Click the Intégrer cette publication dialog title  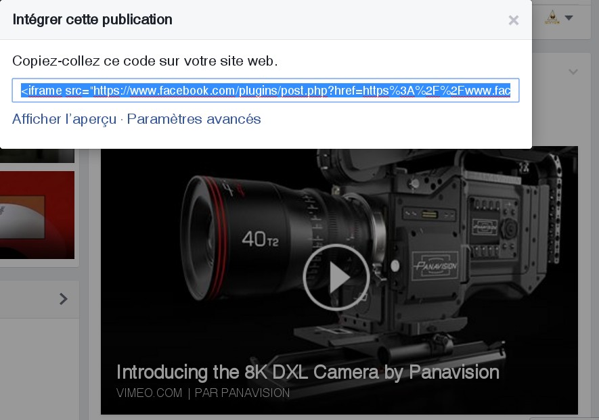click(93, 20)
